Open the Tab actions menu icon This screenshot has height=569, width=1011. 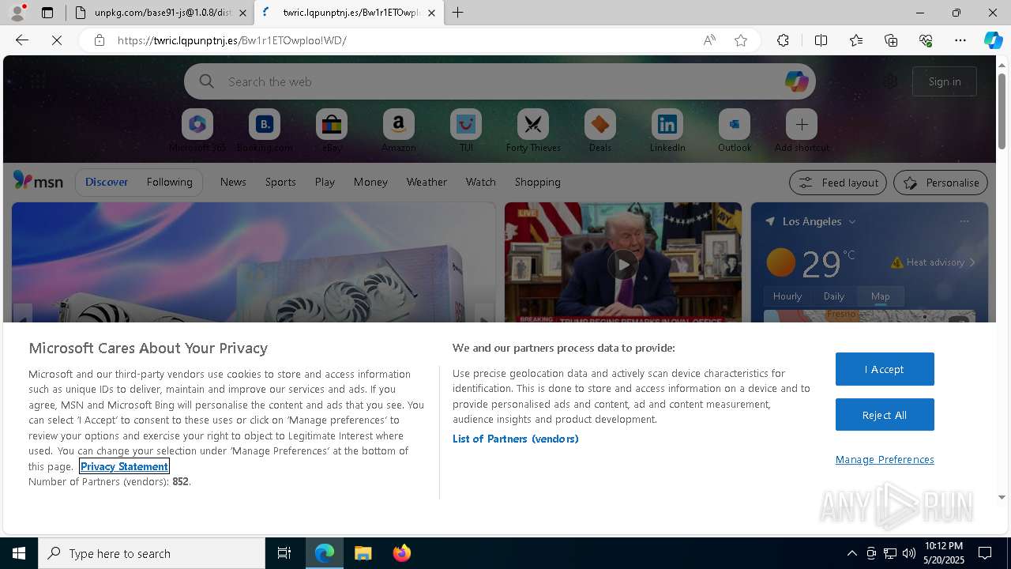[47, 13]
